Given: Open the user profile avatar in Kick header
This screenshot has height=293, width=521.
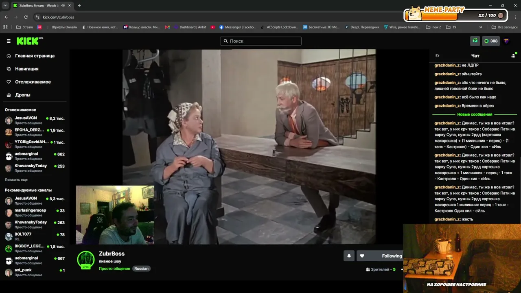Looking at the screenshot, I should point(506,41).
